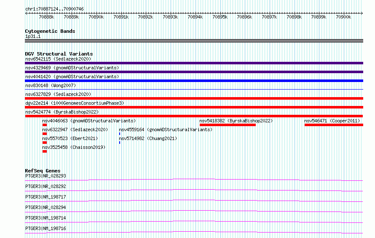The width and height of the screenshot is (375, 238).
Task: Open variant nsv5424774 (ByrskaBishop2022) label
Action: pos(62,112)
